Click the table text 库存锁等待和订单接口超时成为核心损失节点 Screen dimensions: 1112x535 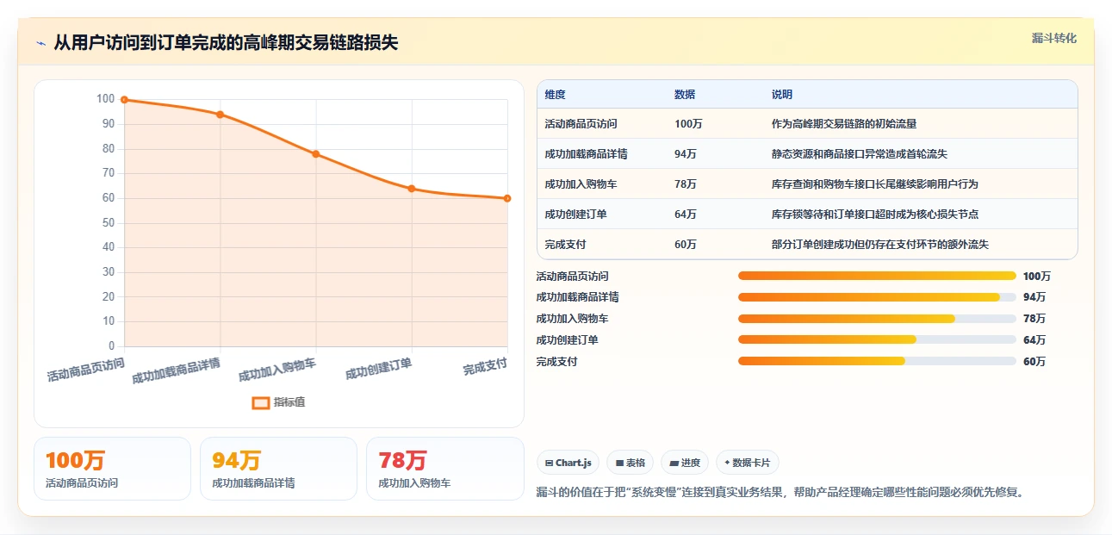tap(875, 215)
